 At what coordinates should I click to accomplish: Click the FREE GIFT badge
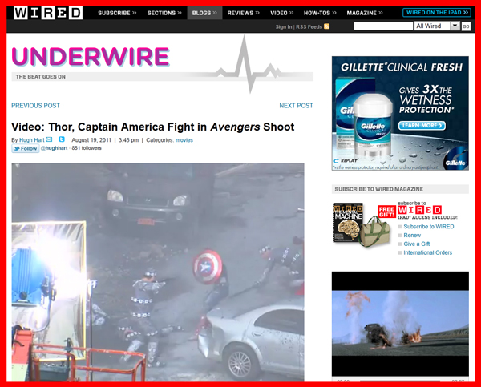click(386, 212)
